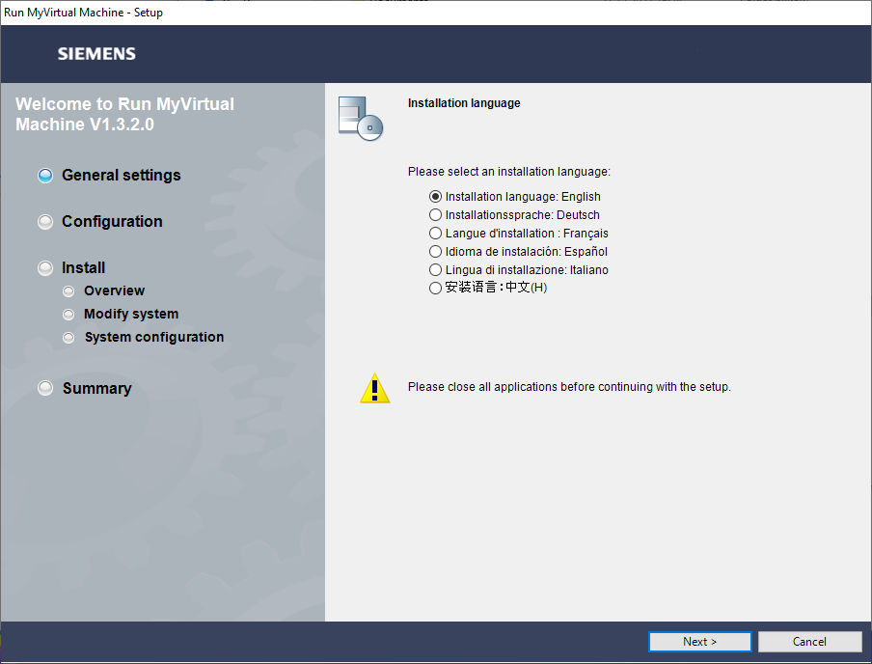The width and height of the screenshot is (872, 664).
Task: Click the Summary step bullet
Action: tap(45, 388)
